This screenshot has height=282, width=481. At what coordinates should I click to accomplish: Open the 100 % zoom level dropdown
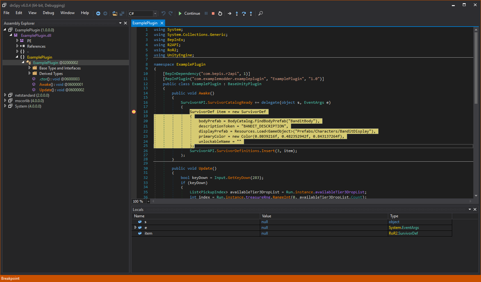[x=148, y=201]
